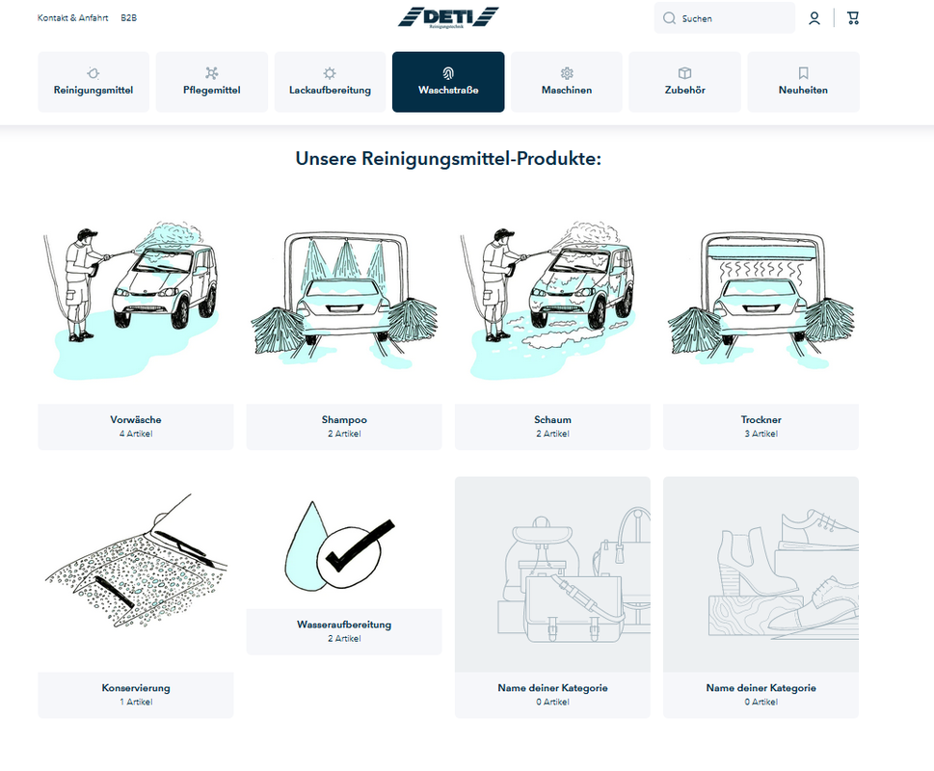Viewport: 934px width, 771px height.
Task: Select the Waschstraße tab
Action: click(x=448, y=82)
